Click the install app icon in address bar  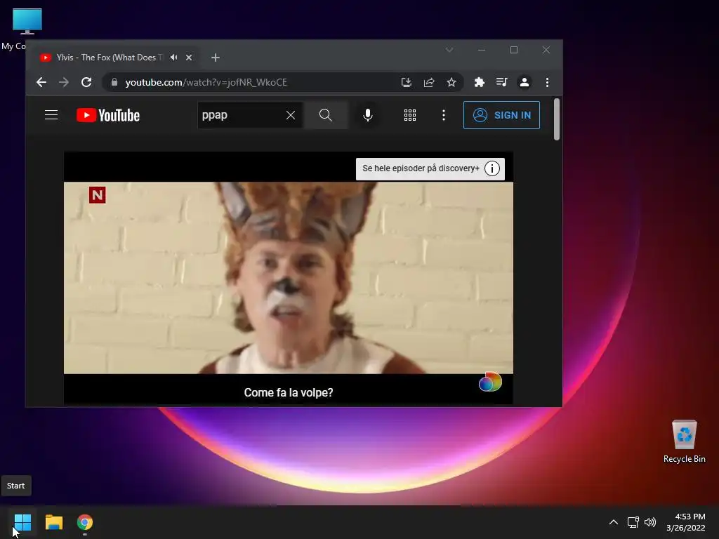(x=407, y=82)
